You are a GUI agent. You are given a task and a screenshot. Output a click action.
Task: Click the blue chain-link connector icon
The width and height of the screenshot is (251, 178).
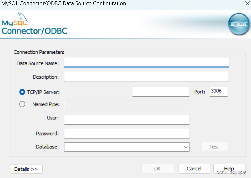point(239,24)
